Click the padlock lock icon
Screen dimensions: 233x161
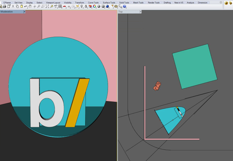[x=86, y=6]
